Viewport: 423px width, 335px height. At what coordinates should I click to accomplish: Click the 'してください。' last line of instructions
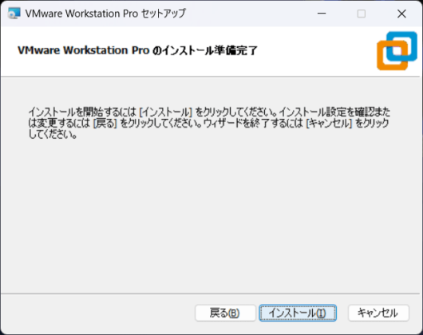[53, 134]
